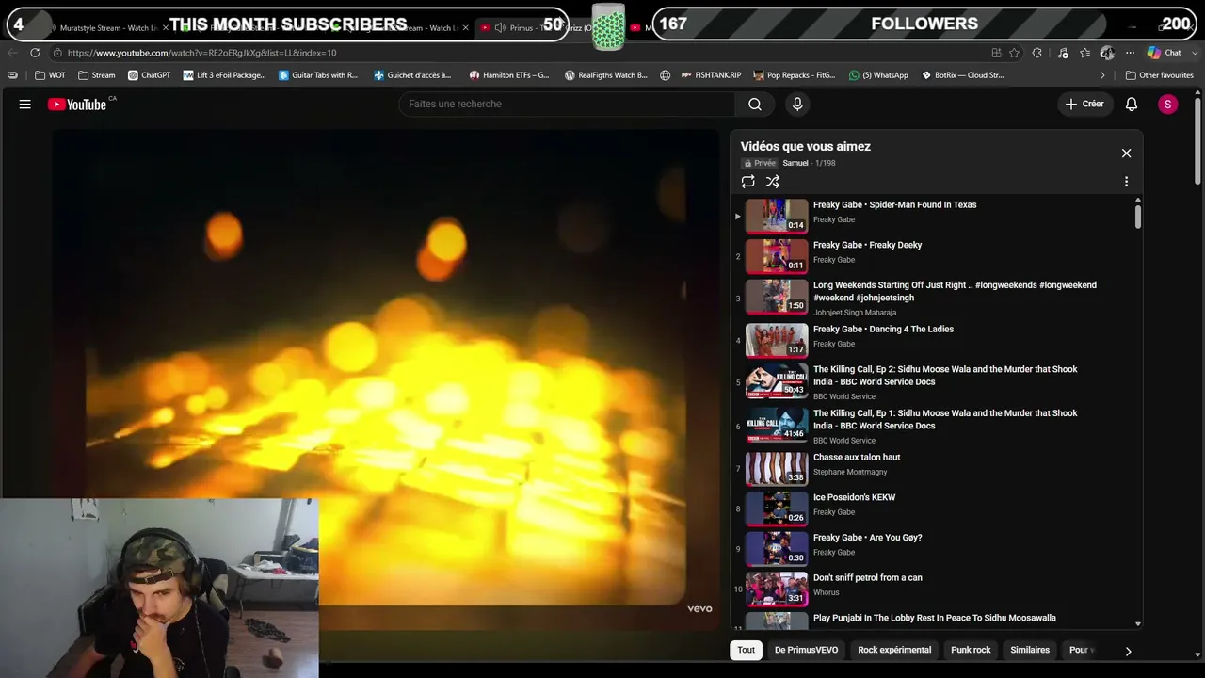The image size is (1205, 678).
Task: Select the 'Tout' filter chip
Action: click(746, 650)
